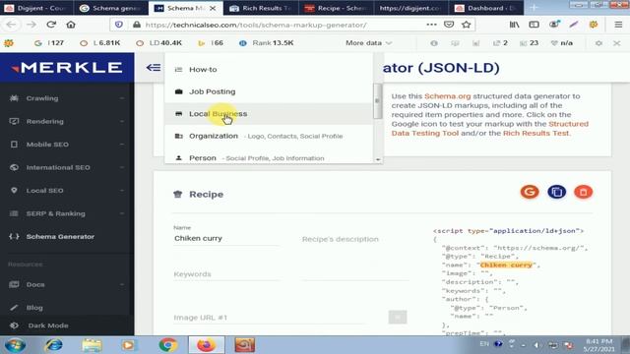Open Structured Data Testing Tool link

coord(490,129)
